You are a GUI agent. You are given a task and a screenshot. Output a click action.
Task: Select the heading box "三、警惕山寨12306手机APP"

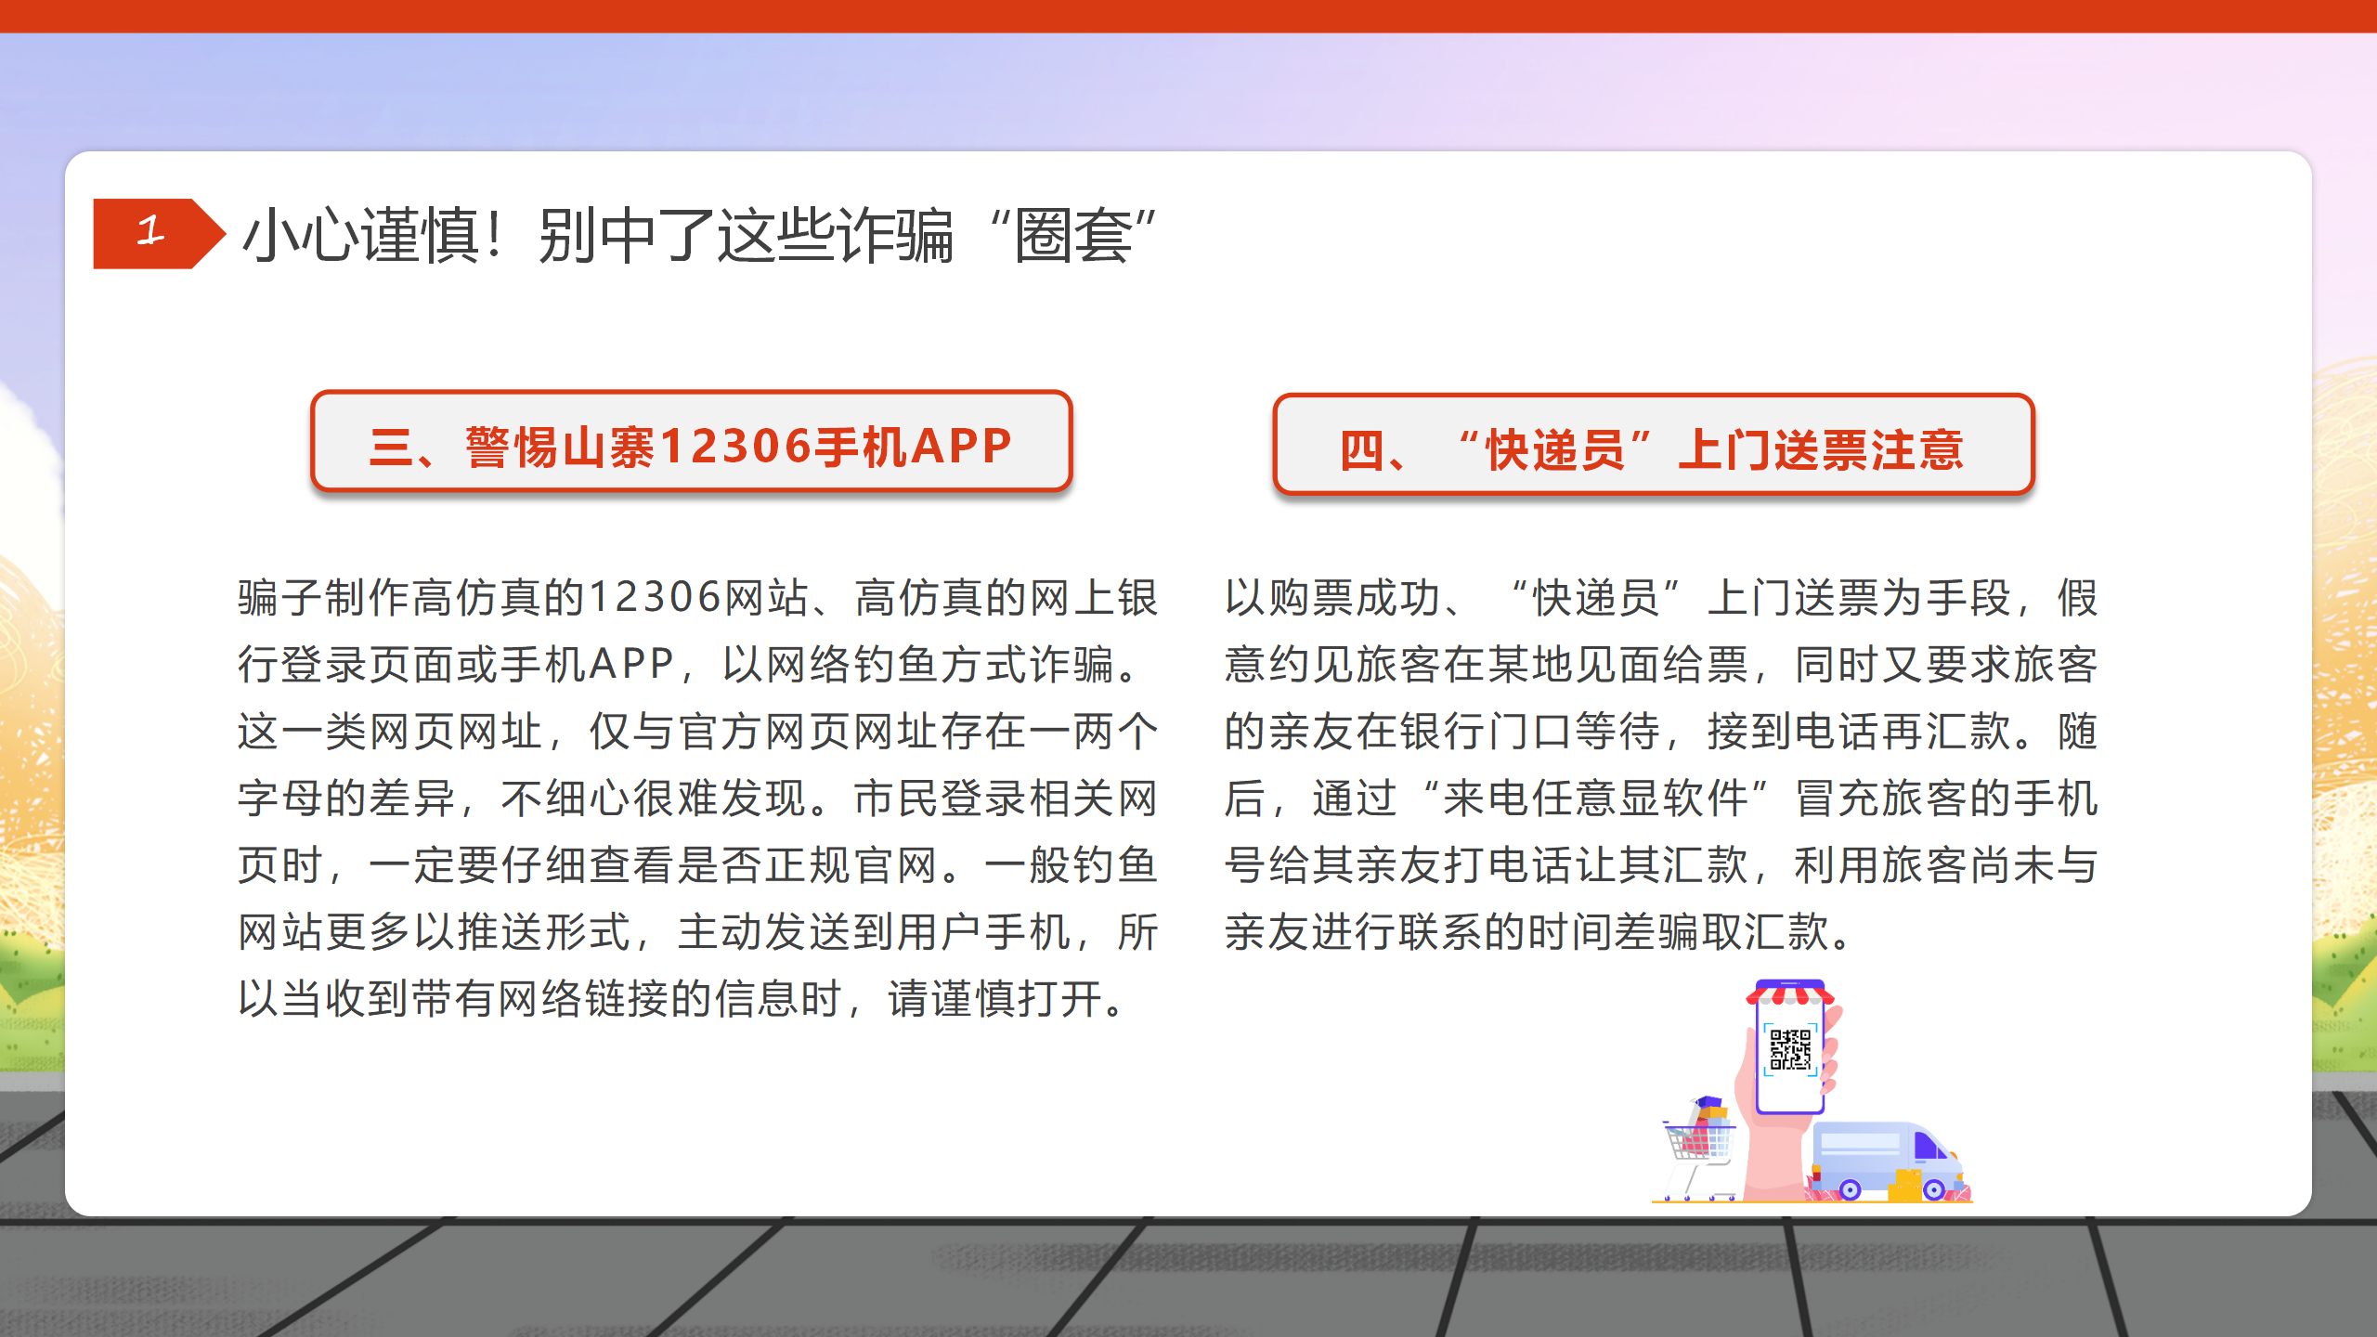691,443
